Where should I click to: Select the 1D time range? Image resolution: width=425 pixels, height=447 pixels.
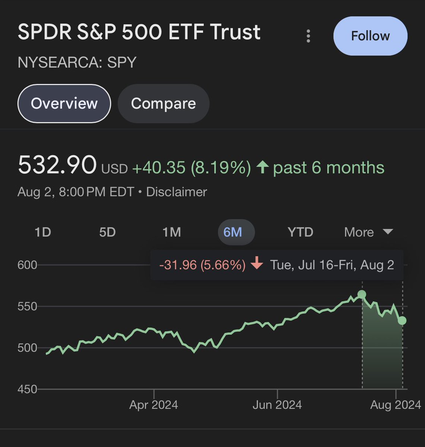coord(42,232)
